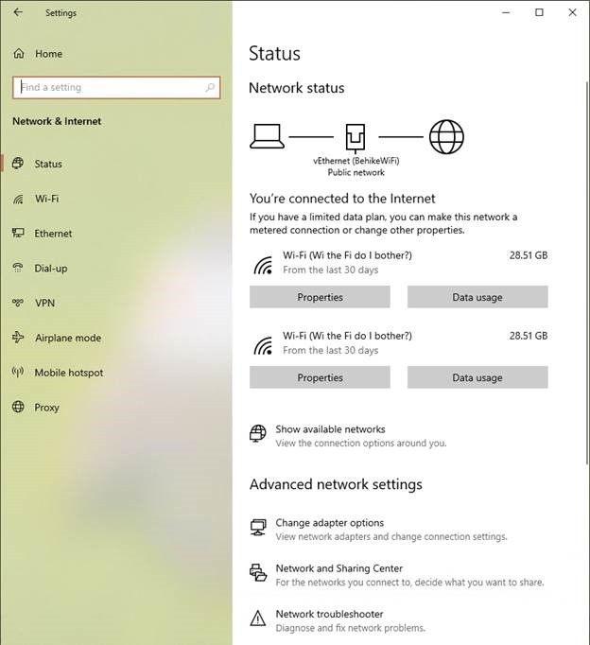
Task: Open Change adapter options
Action: pyautogui.click(x=329, y=523)
